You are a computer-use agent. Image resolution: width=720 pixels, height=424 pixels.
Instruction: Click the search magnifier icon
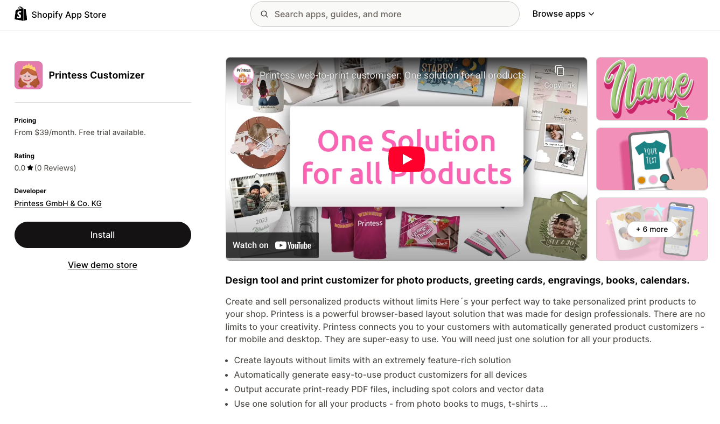[x=264, y=14]
